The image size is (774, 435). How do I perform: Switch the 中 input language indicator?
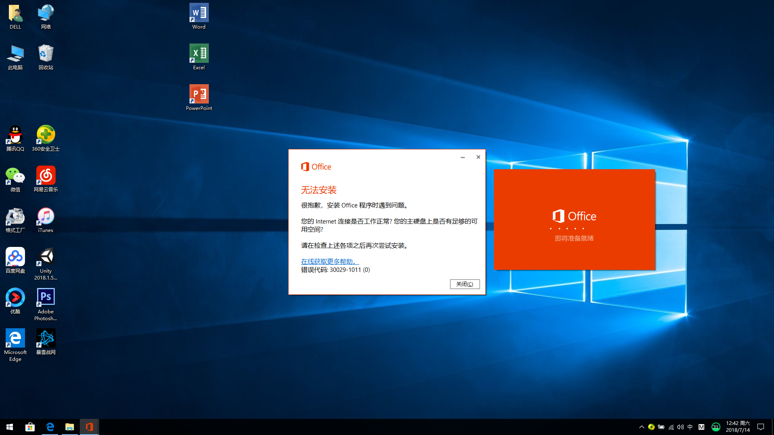tap(690, 427)
